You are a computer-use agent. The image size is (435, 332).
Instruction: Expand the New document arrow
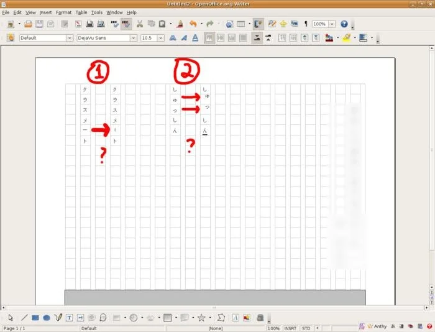pos(19,24)
